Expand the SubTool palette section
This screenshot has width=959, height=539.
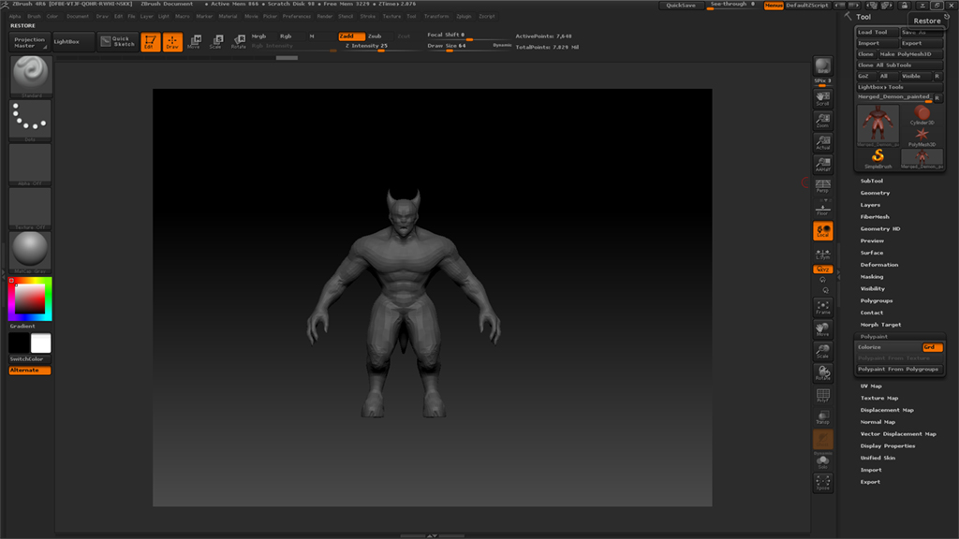tap(872, 181)
